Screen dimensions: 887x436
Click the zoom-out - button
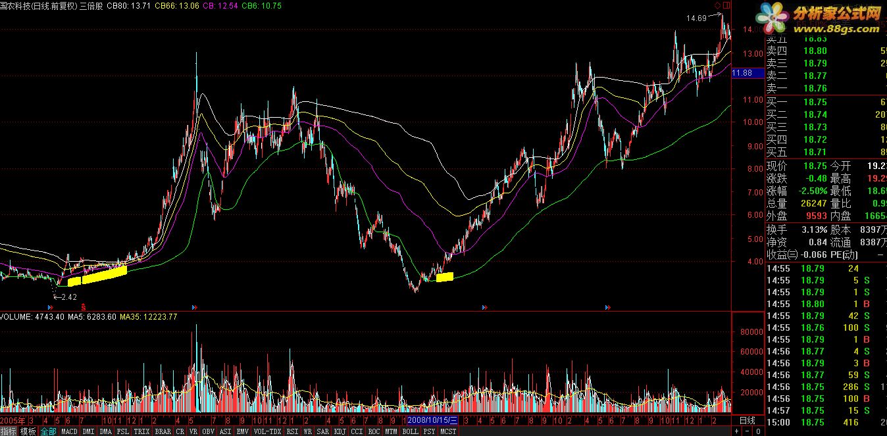(x=748, y=431)
